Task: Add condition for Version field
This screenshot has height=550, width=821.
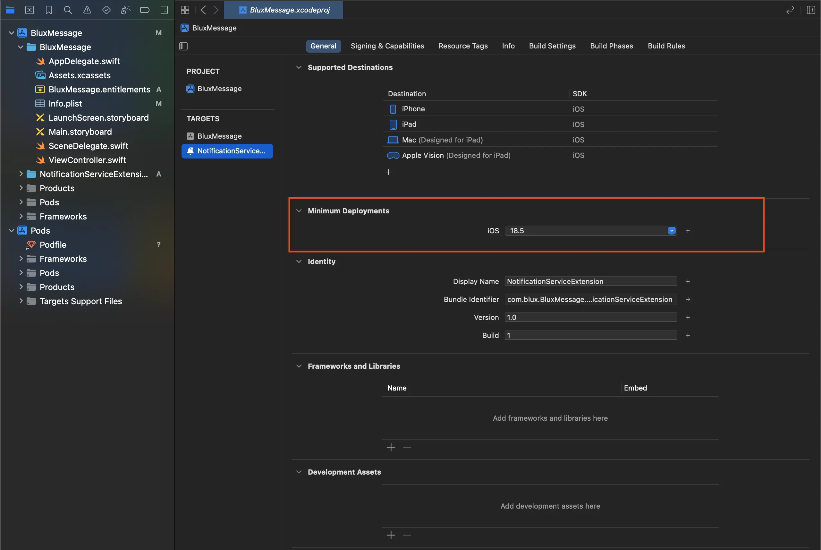Action: [688, 317]
